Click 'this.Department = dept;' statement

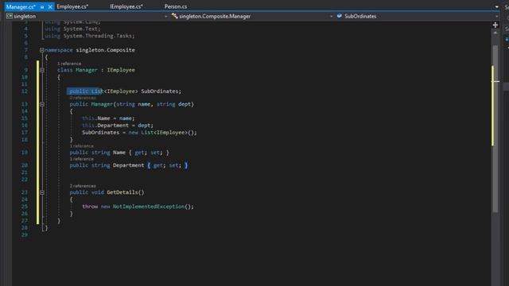118,126
